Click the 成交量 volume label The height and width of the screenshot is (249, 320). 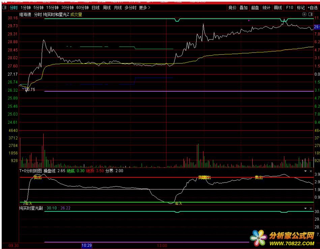76,14
